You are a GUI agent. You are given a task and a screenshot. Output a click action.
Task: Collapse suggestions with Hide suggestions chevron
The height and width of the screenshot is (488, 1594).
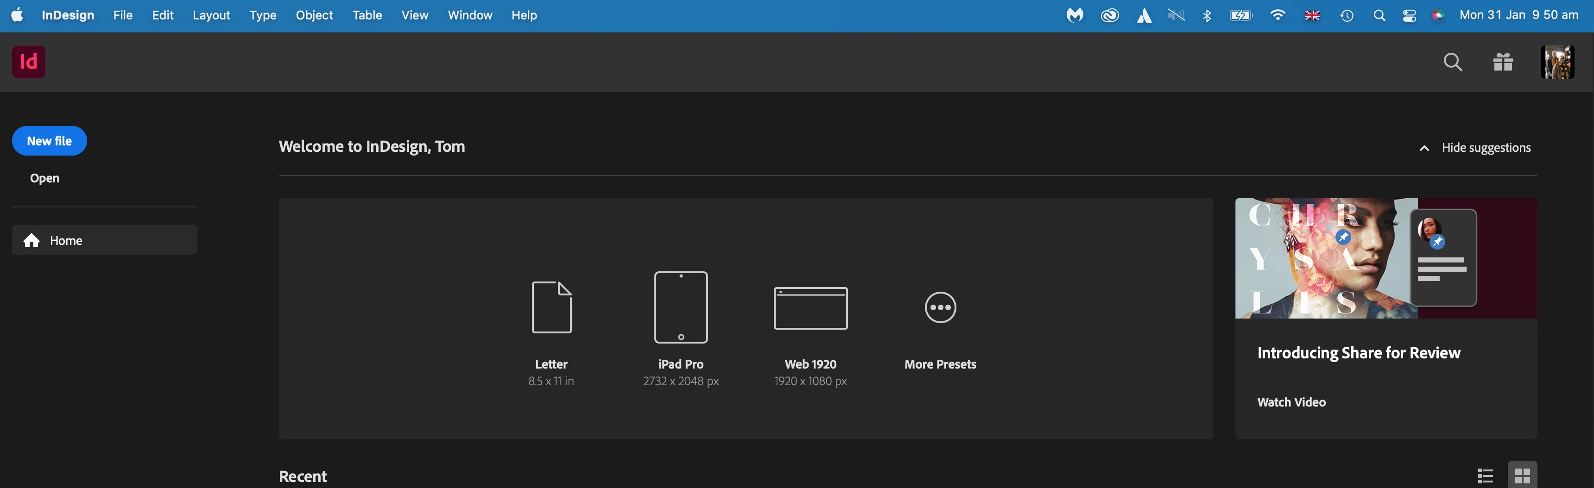point(1424,148)
